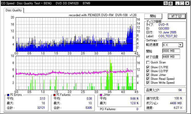The height and width of the screenshot is (114, 191).
Task: Open the 転送速度 6 X speed dropdown
Action: tap(180, 45)
